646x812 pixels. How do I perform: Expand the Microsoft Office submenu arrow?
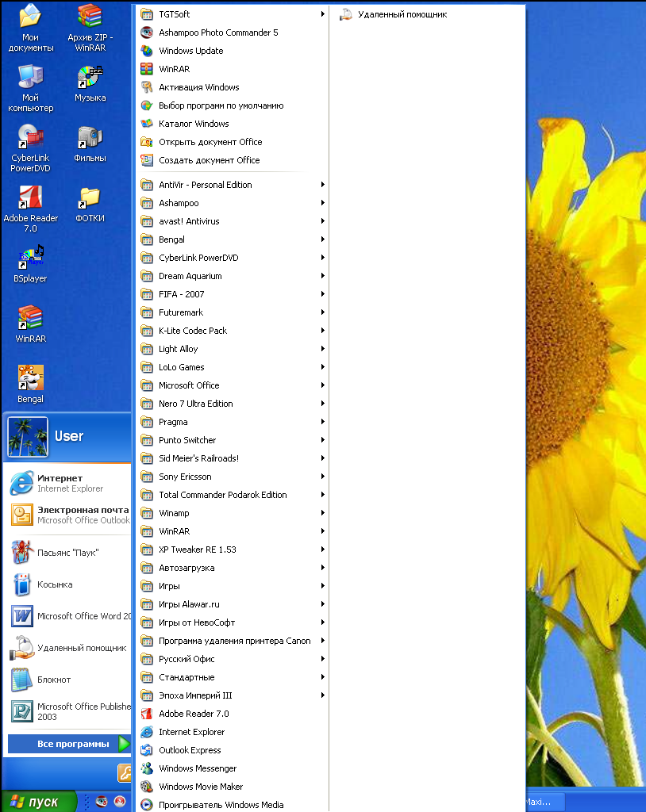[x=322, y=385]
